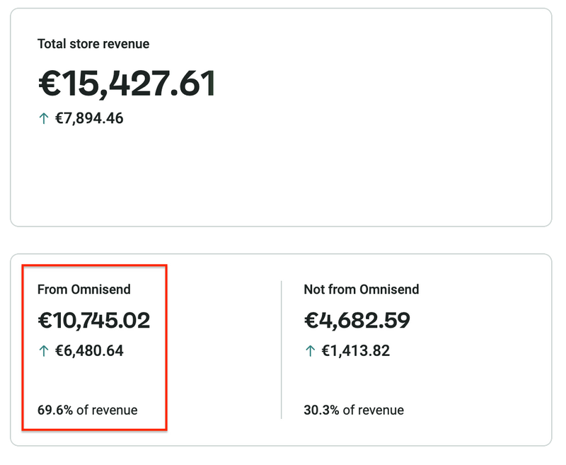Select the €6,480.64 change amount
The height and width of the screenshot is (465, 566).
coord(89,350)
